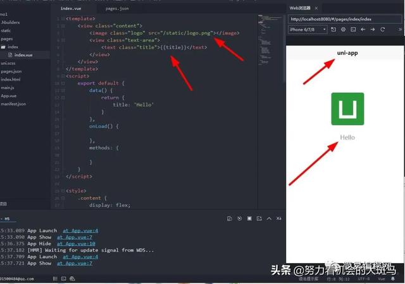Viewport: 405px width, 284px height.
Task: Open index.html in the project tree
Action: [x=10, y=80]
